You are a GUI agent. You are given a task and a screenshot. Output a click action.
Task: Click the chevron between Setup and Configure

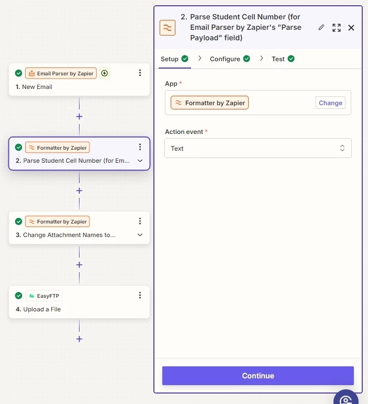200,58
